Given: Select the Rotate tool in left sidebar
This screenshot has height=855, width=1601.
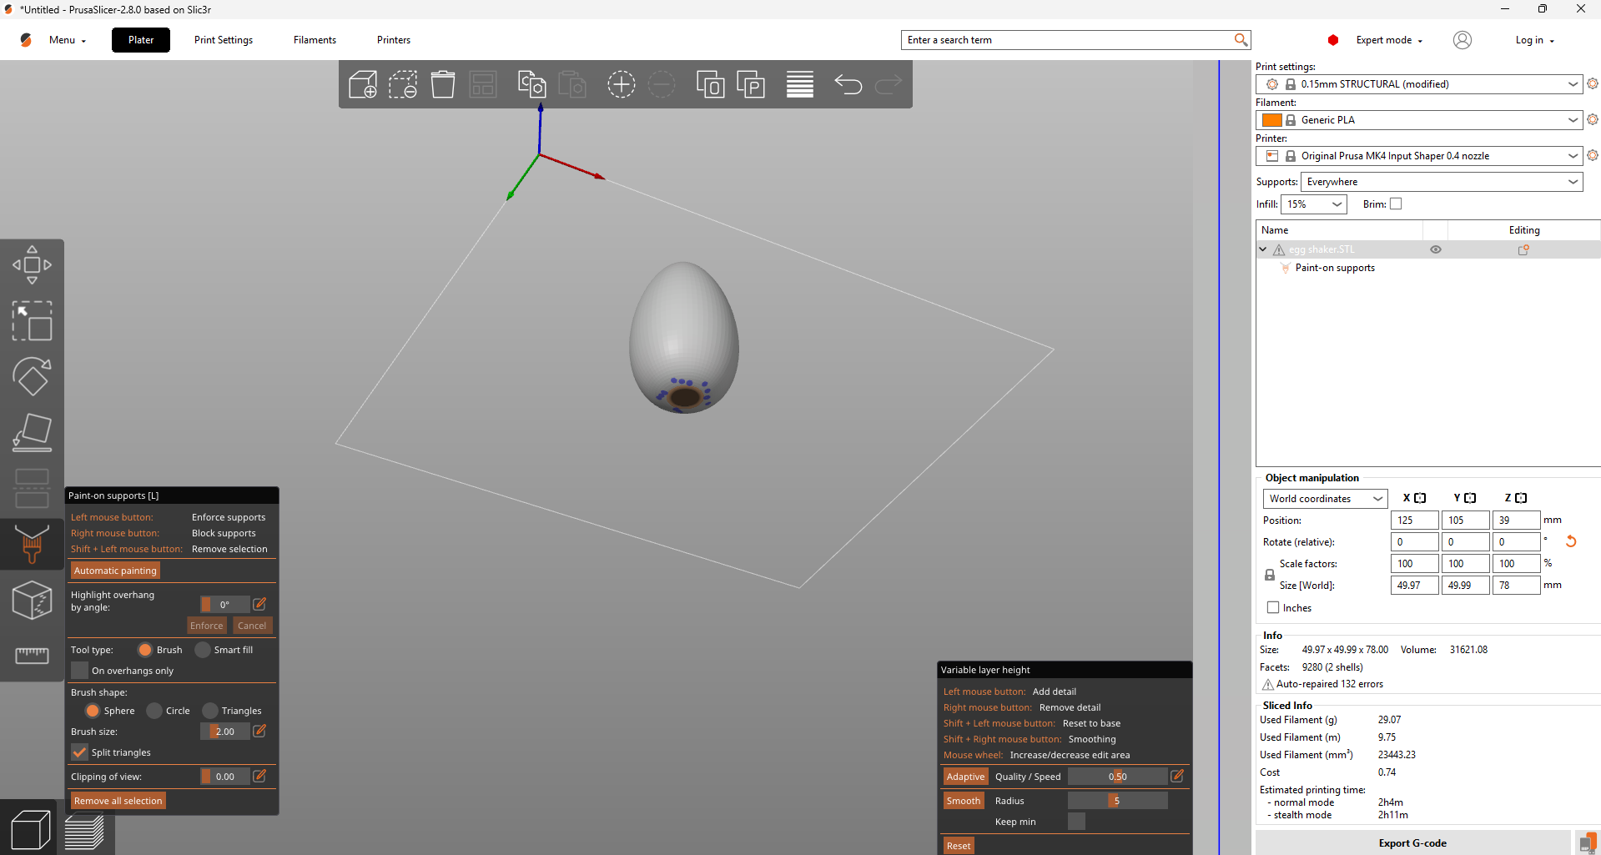Looking at the screenshot, I should (x=32, y=377).
